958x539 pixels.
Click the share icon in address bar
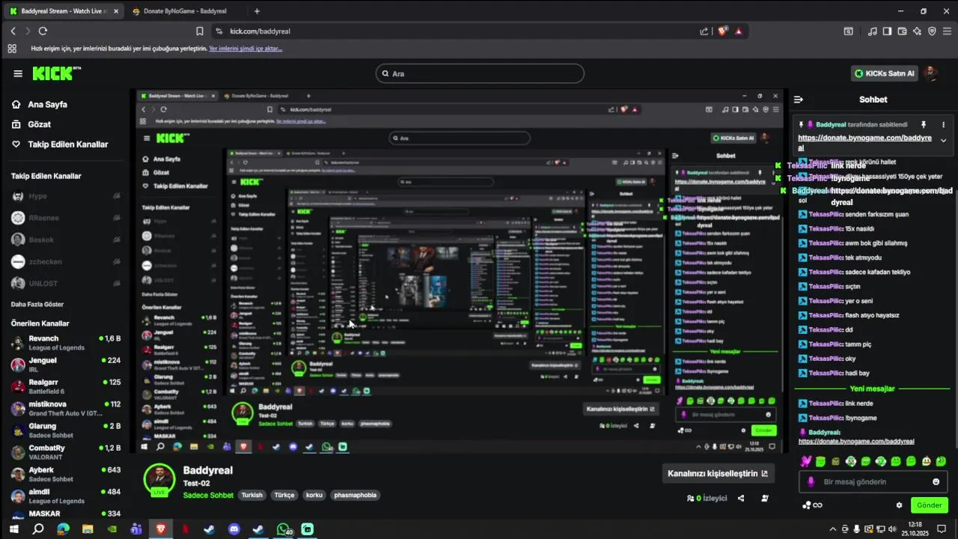pos(704,31)
